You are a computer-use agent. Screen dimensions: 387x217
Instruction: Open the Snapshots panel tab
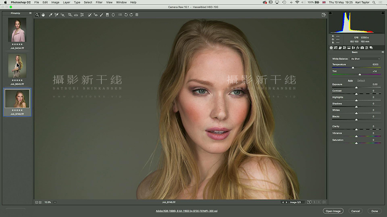pos(371,48)
